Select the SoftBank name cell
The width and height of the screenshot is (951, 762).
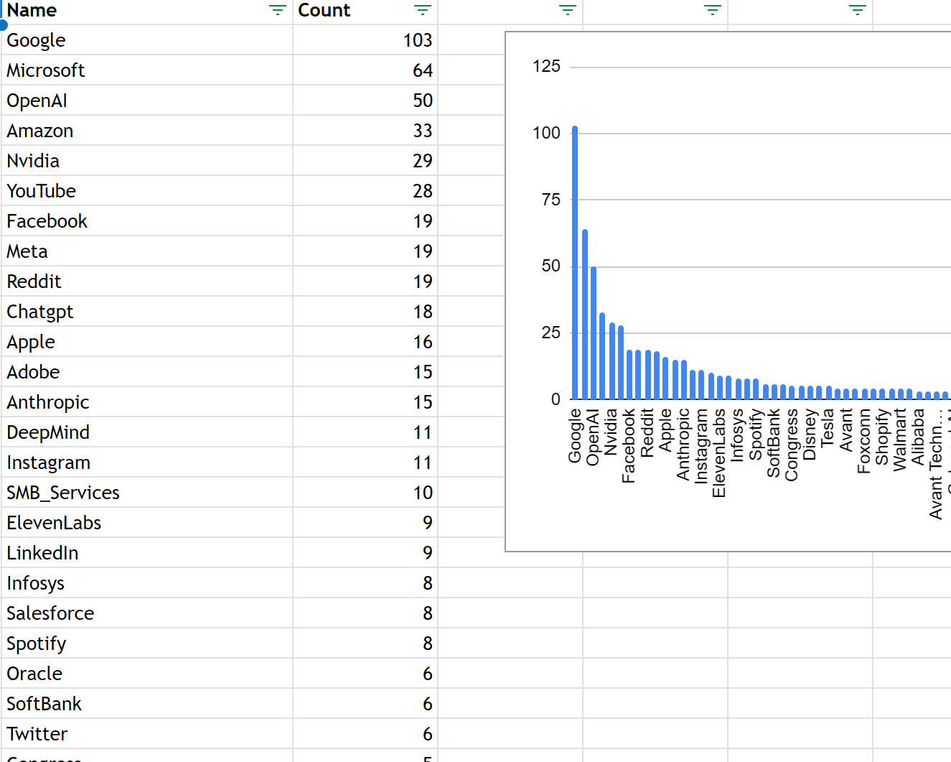point(146,704)
